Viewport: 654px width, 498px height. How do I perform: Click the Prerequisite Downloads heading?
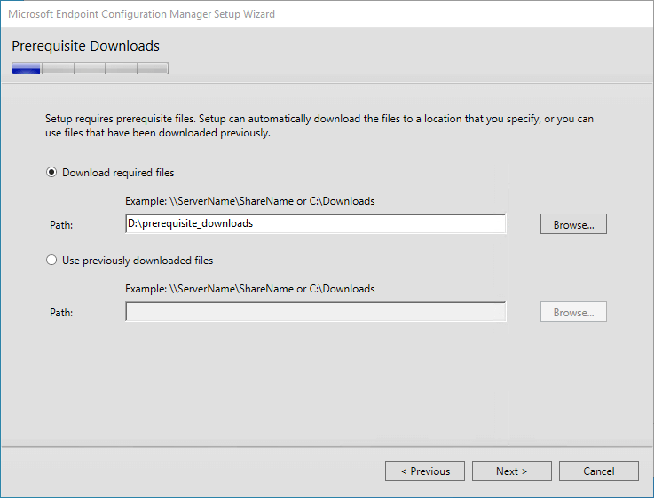point(85,46)
